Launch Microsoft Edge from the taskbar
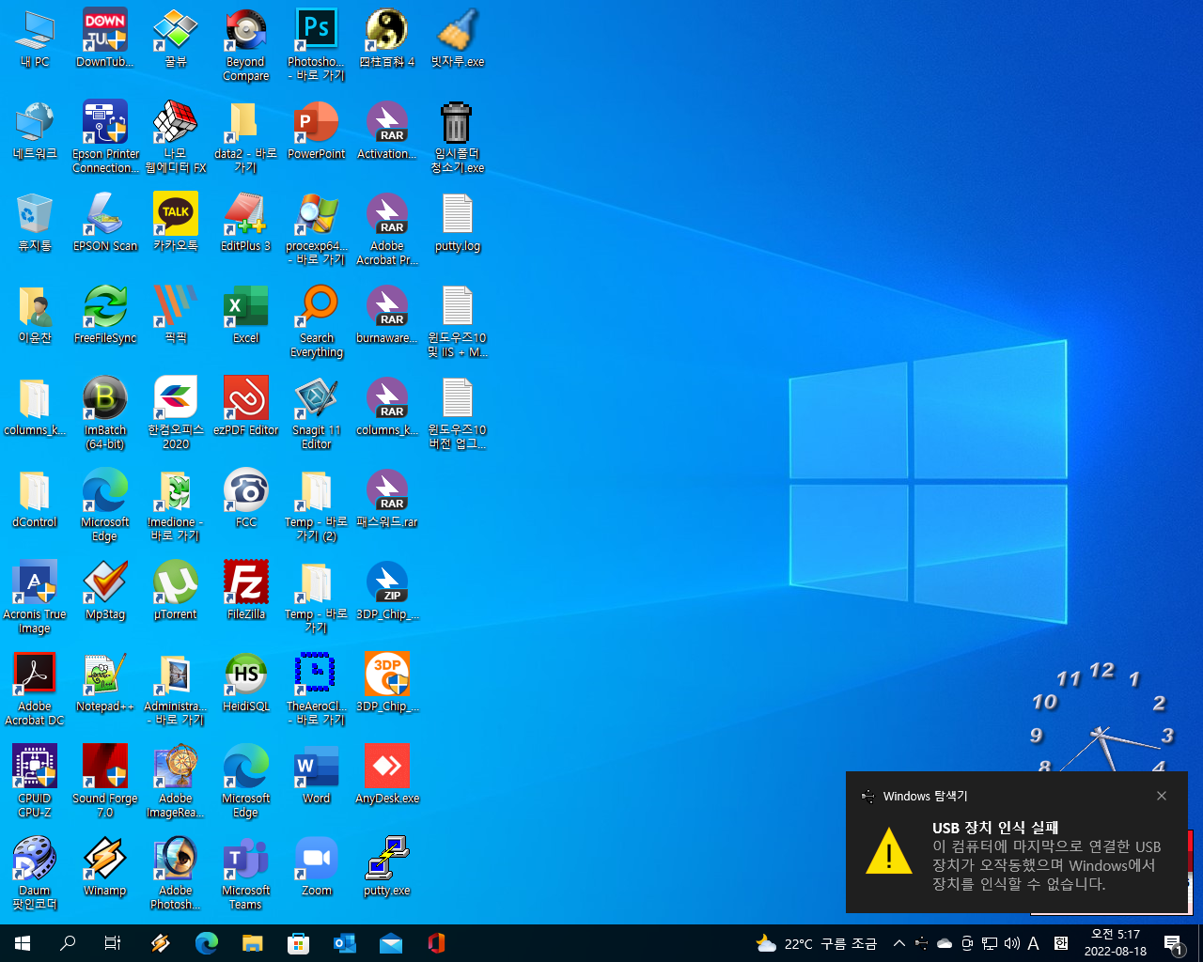The height and width of the screenshot is (962, 1203). point(207,943)
